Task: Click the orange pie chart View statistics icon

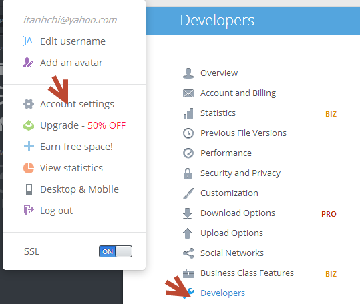Action: pos(29,168)
